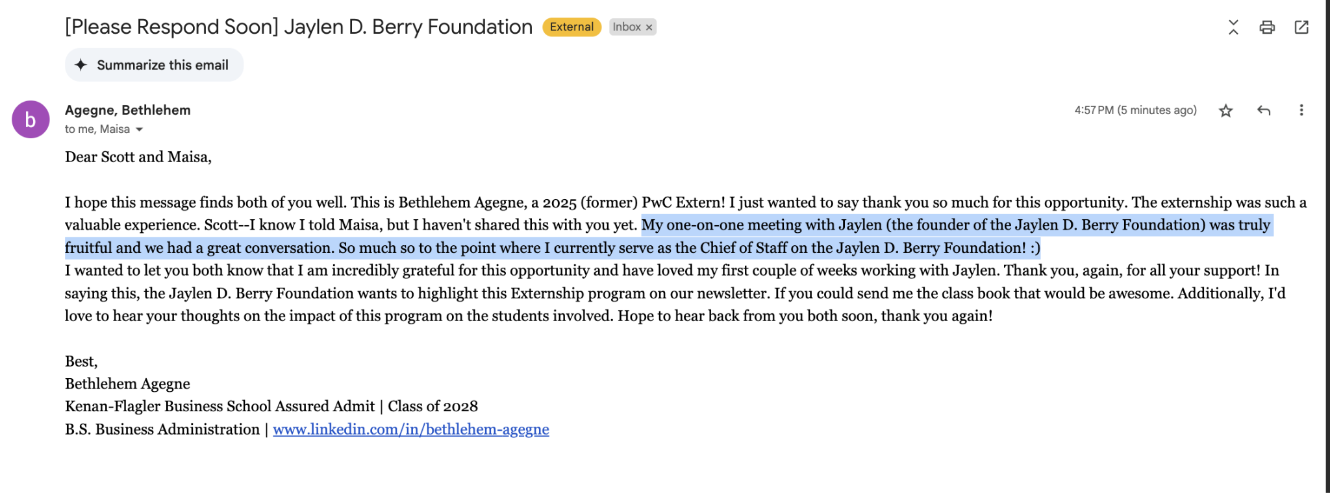Reply using the curved arrow icon
The height and width of the screenshot is (493, 1330).
pyautogui.click(x=1264, y=110)
